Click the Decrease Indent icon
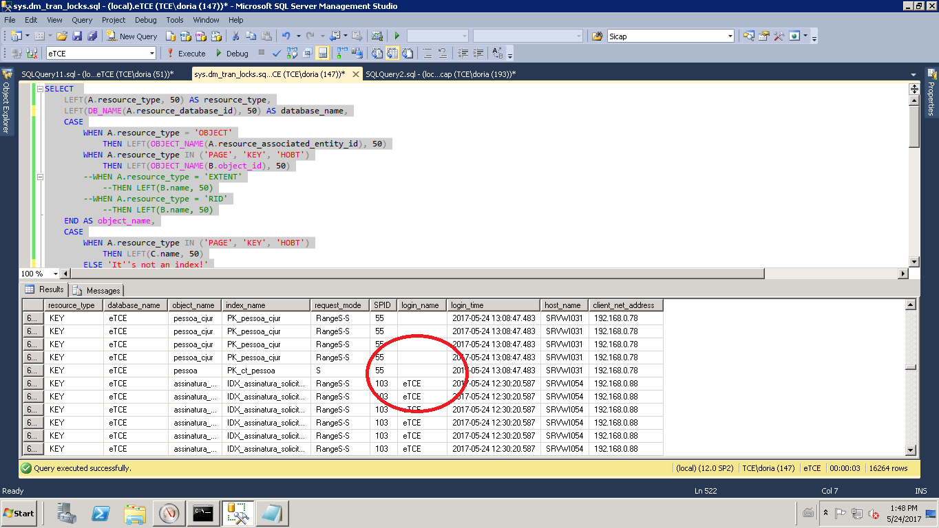 click(463, 53)
